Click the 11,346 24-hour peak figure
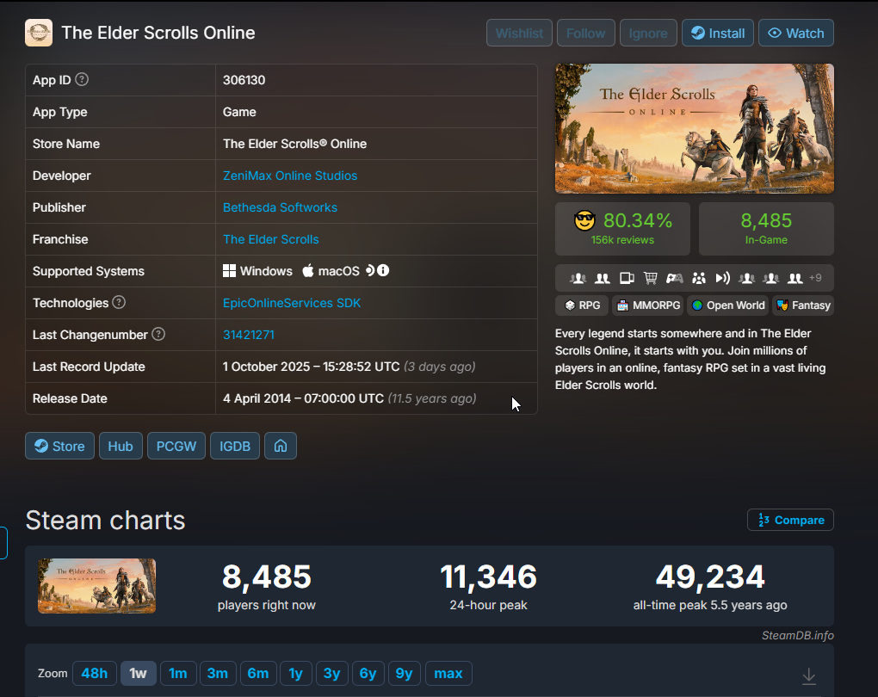The width and height of the screenshot is (878, 697). click(x=488, y=577)
